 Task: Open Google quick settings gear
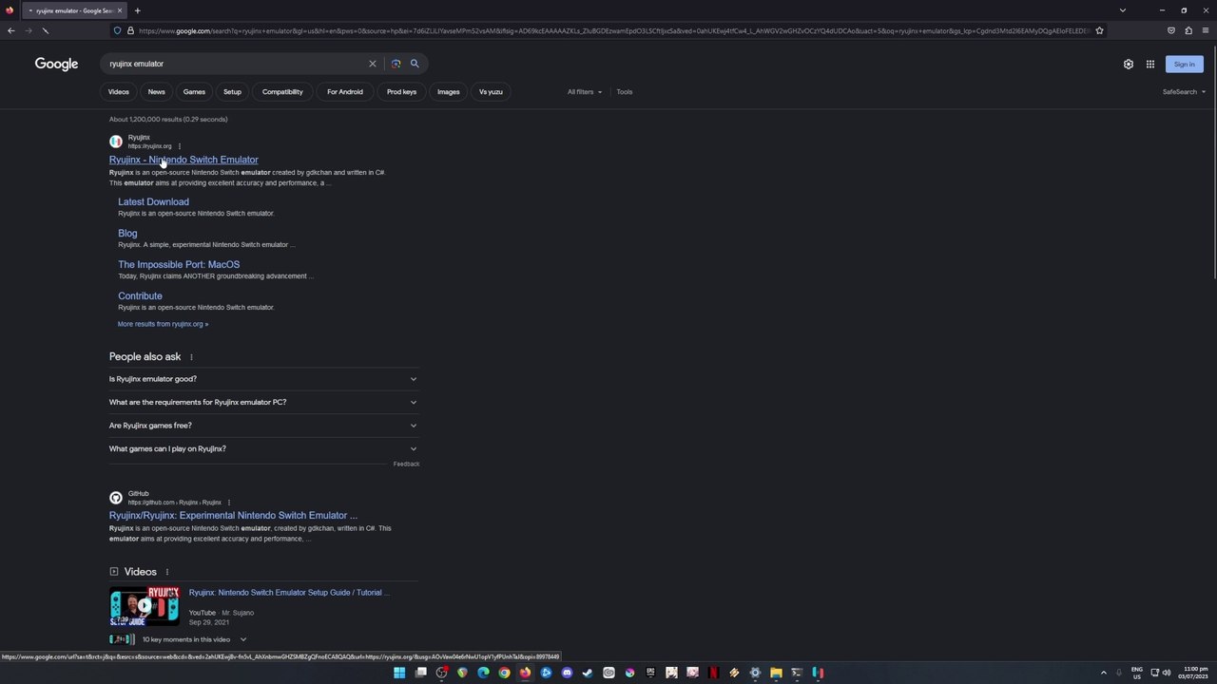[1129, 64]
